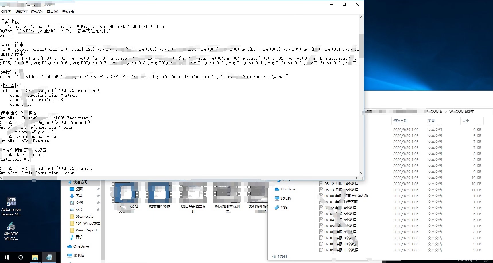The width and height of the screenshot is (493, 263).
Task: Click WinCC报表脚本 breadcrumb path segment
Action: (461, 111)
